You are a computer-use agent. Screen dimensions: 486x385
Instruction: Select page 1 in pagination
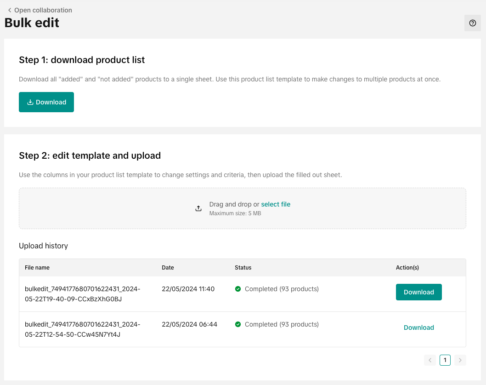click(445, 360)
